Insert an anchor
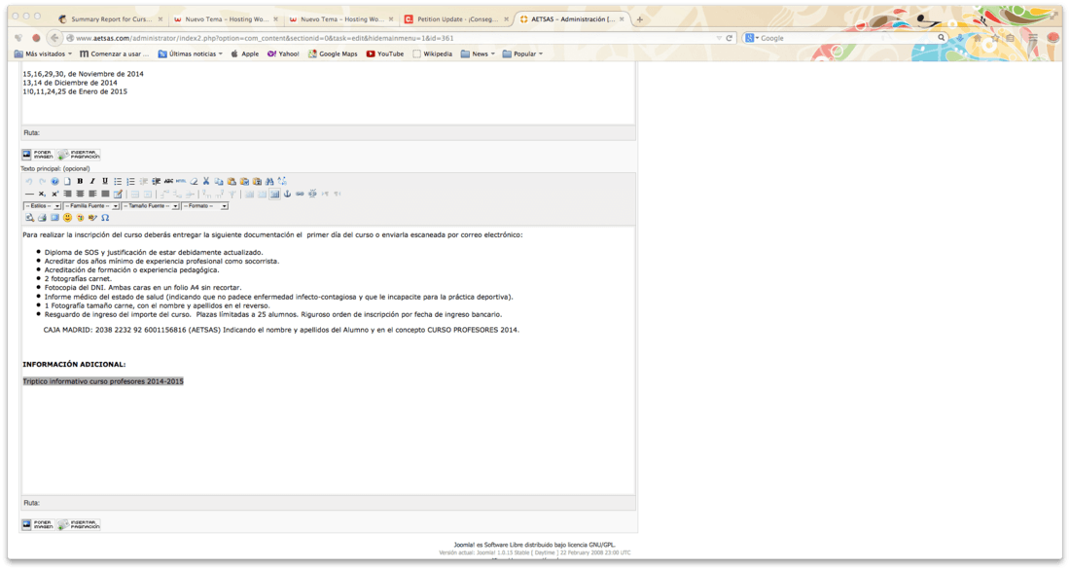Image resolution: width=1070 pixels, height=570 pixels. tap(287, 194)
